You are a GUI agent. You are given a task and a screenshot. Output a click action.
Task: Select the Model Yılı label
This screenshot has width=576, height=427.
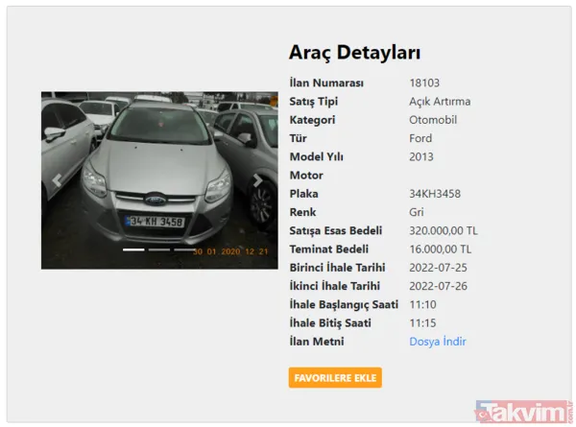click(316, 156)
